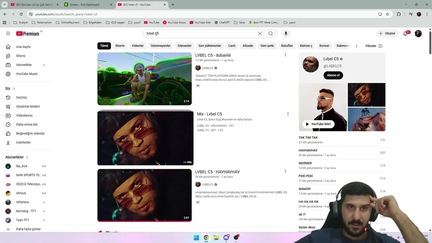This screenshot has width=432, height=243.
Task: Select the Yeni şarkı chip
Action: coord(267,46)
